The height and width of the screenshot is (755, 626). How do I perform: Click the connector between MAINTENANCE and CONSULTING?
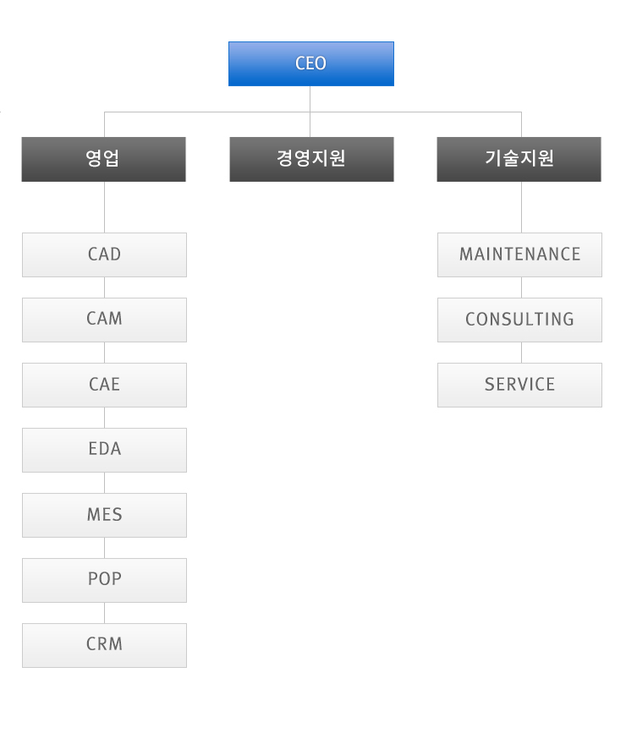coord(521,287)
